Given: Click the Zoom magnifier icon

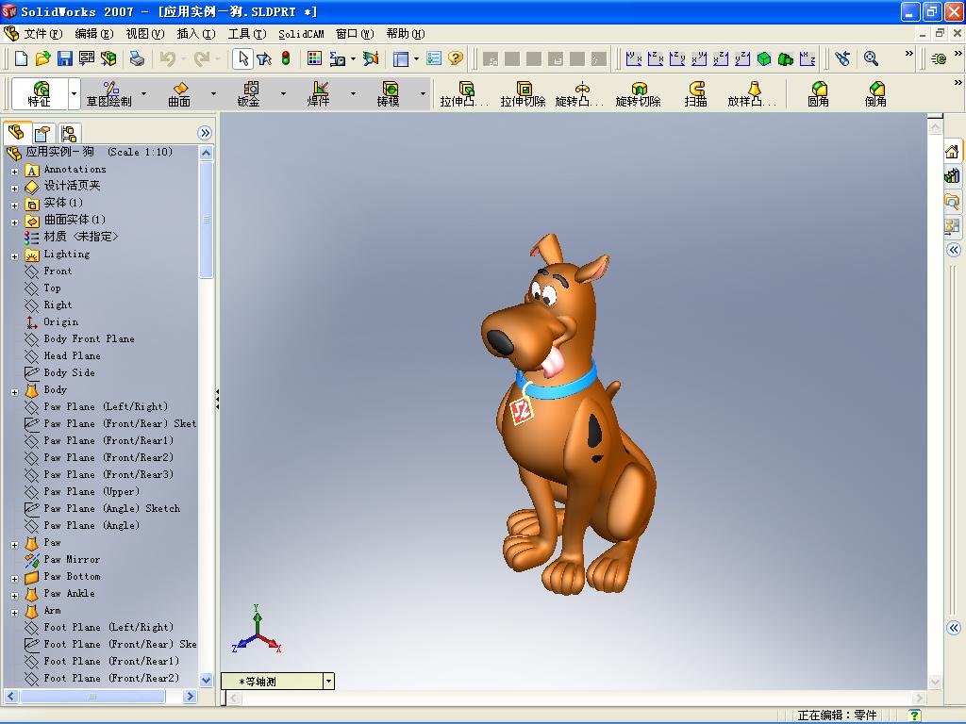Looking at the screenshot, I should pos(871,58).
